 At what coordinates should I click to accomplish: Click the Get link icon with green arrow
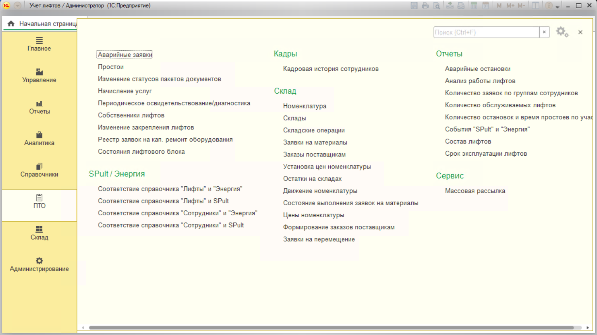(x=450, y=5)
